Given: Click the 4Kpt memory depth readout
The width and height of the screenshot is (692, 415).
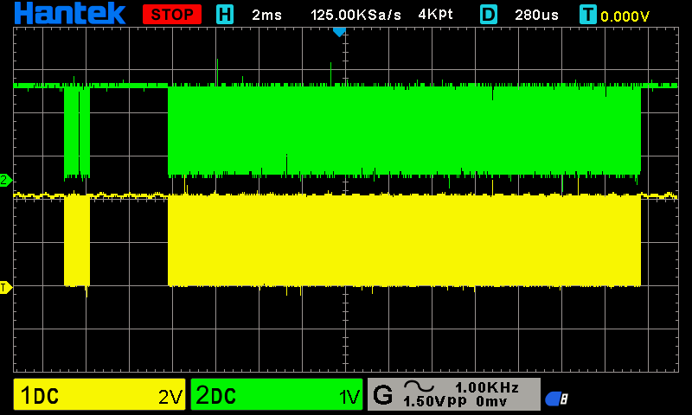Looking at the screenshot, I should coord(435,15).
